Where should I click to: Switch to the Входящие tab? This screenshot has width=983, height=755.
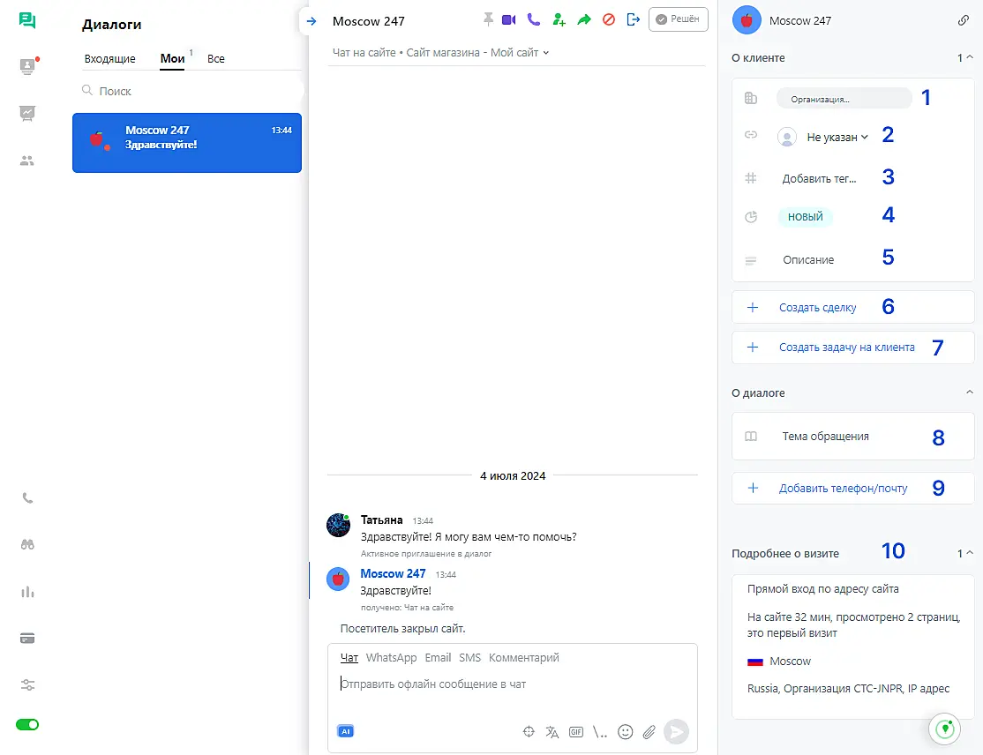(109, 59)
